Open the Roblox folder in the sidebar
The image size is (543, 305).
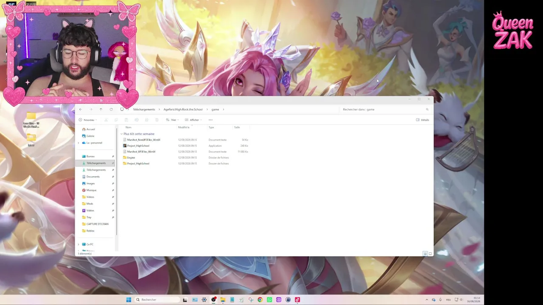90,231
